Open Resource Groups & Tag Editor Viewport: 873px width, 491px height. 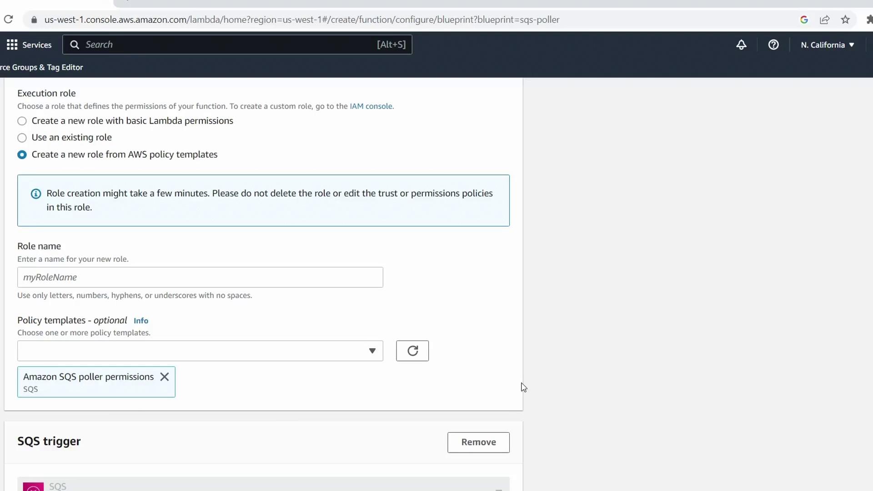click(42, 67)
